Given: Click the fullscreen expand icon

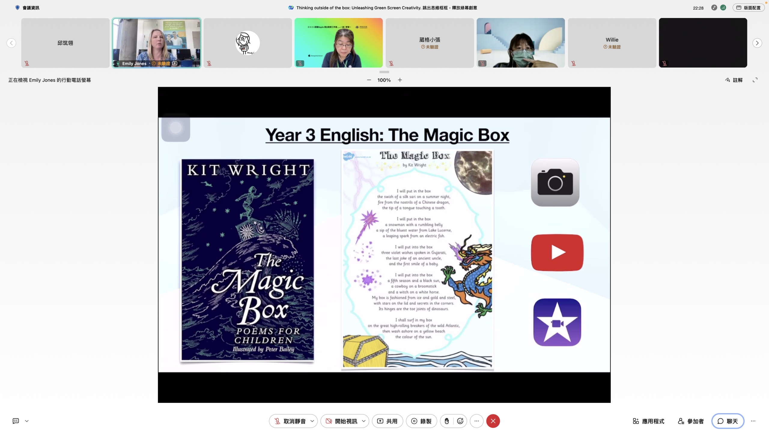Looking at the screenshot, I should (x=755, y=80).
